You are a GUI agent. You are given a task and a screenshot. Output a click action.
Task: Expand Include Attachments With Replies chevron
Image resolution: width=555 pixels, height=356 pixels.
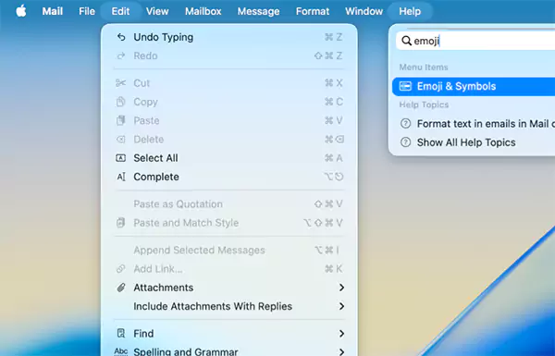click(341, 306)
